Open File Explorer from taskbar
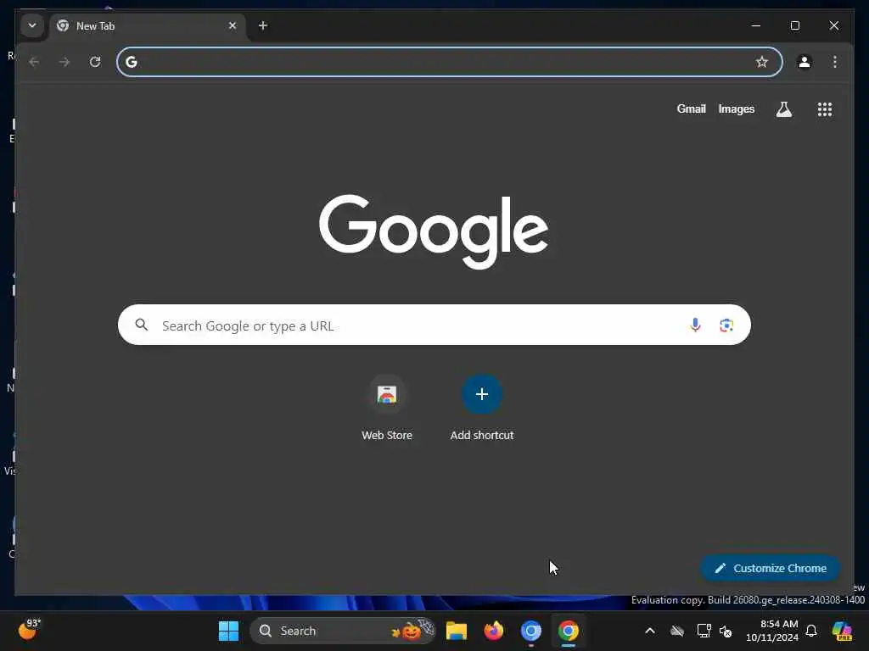869x651 pixels. pos(456,631)
